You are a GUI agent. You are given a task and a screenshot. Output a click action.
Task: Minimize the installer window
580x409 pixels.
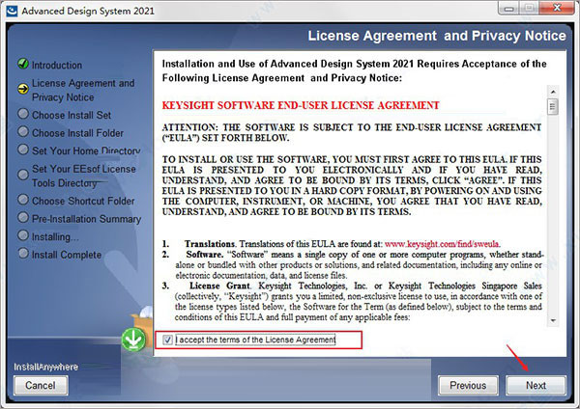pos(509,8)
